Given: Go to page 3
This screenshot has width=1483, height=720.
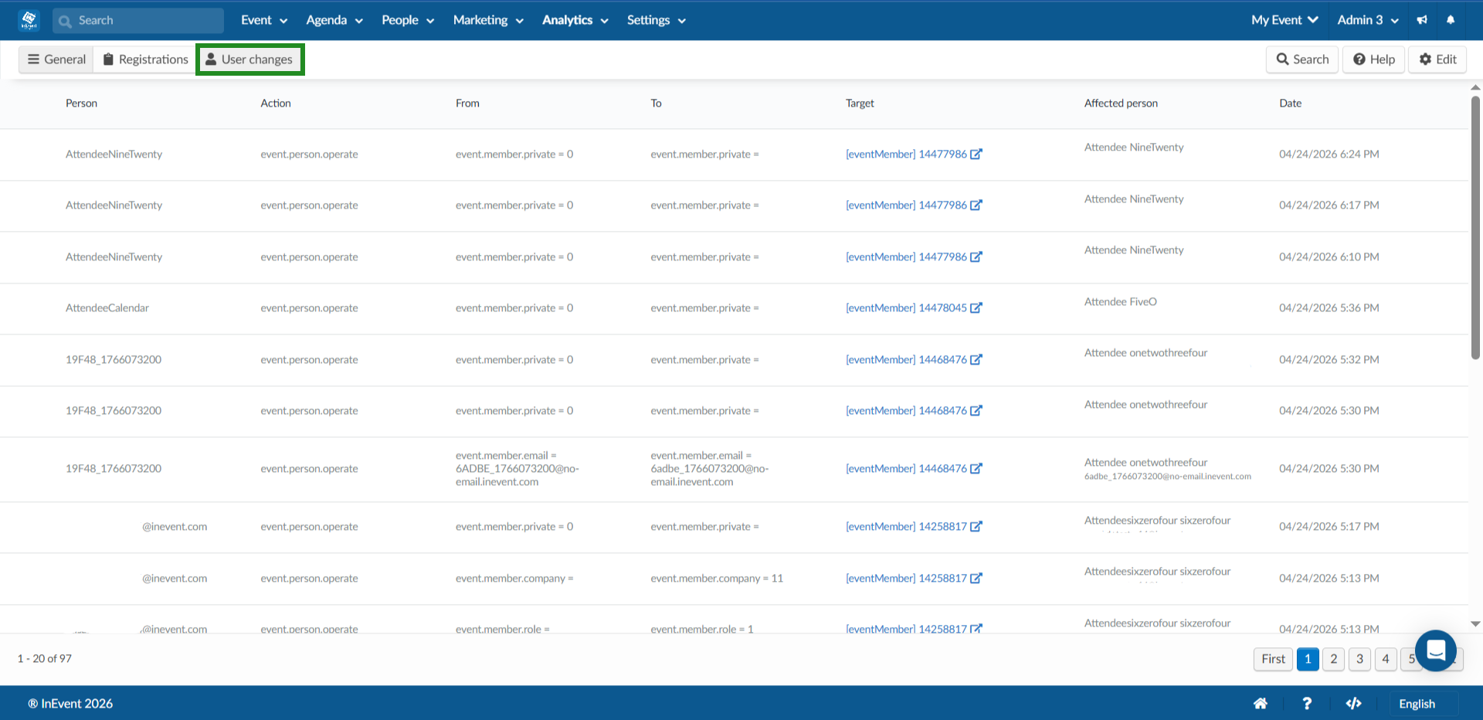Looking at the screenshot, I should point(1360,659).
